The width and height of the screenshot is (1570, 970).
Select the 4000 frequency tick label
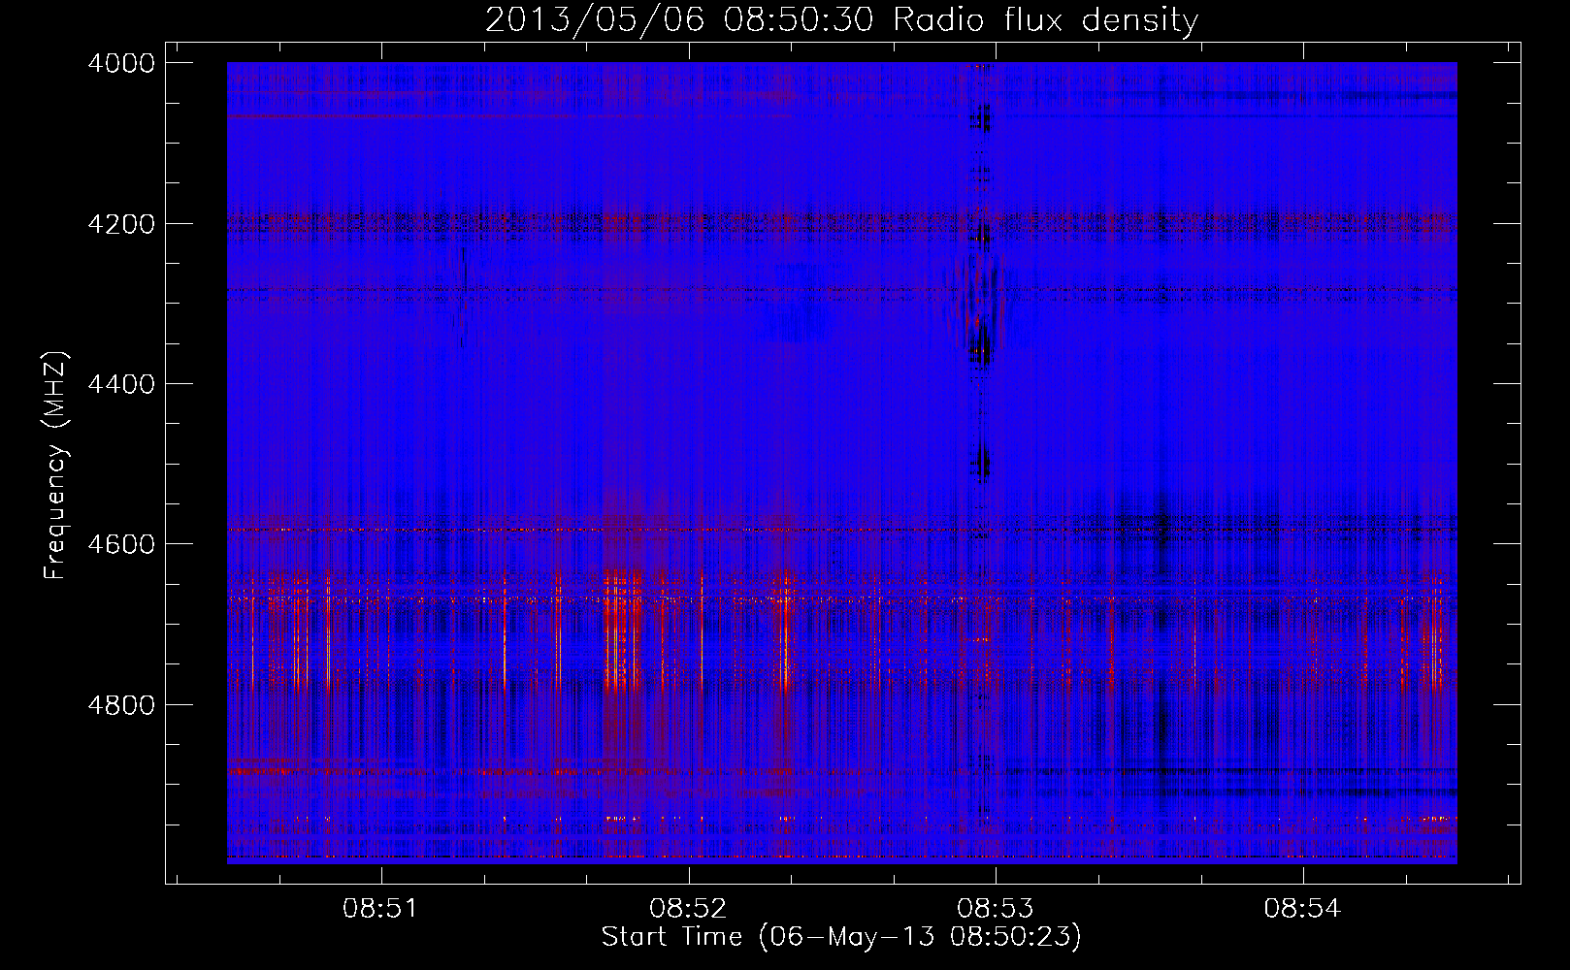(x=121, y=63)
